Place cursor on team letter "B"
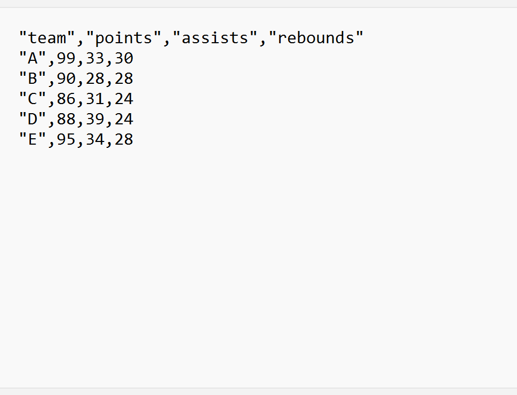517x395 pixels. coord(33,78)
